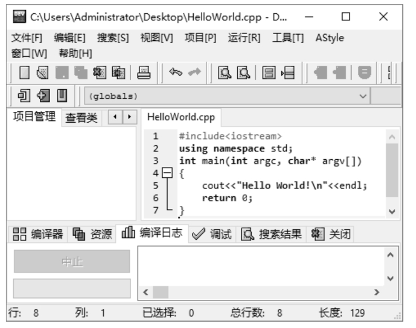Click the 'using namespace std;' code line
This screenshot has width=416, height=328.
coord(236,148)
